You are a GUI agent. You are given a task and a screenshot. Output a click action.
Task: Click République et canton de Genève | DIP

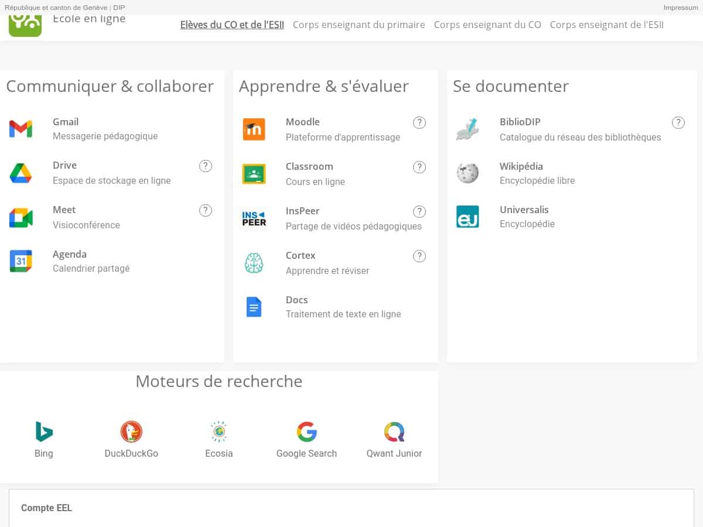(64, 8)
